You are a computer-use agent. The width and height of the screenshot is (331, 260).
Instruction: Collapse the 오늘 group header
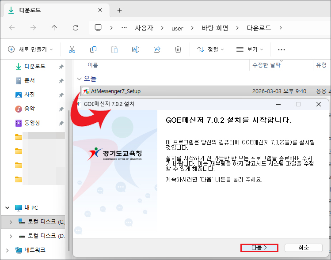click(x=80, y=79)
